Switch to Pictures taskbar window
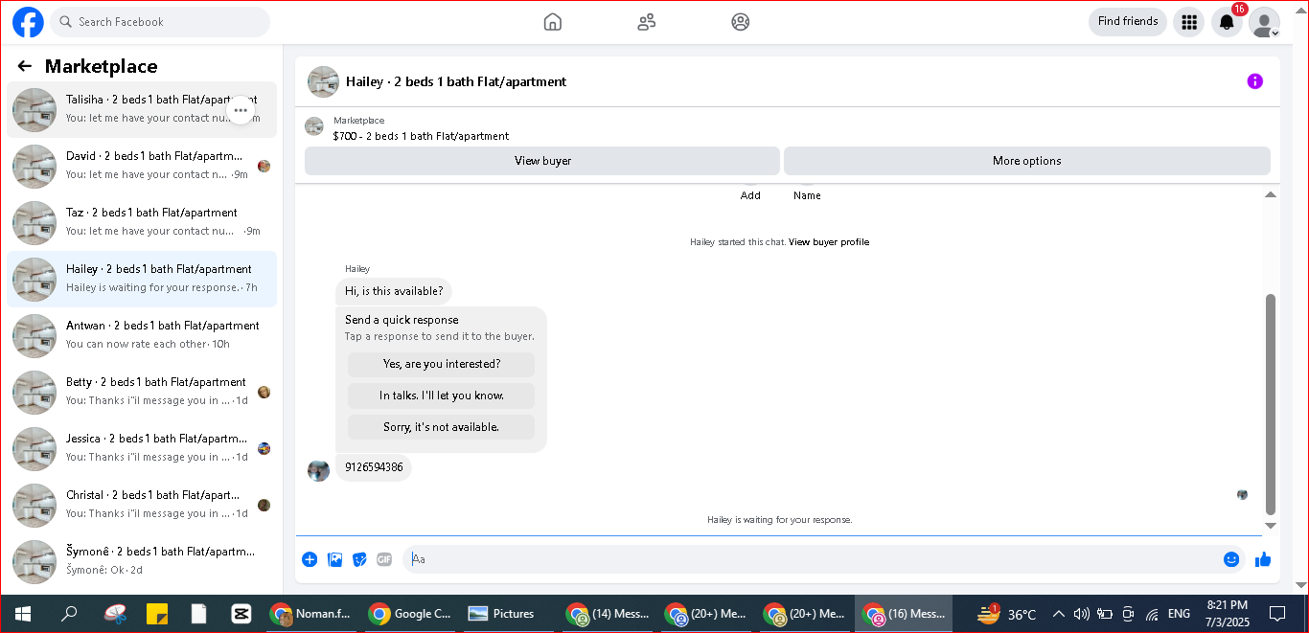Viewport: 1309px width, 633px height. pyautogui.click(x=509, y=614)
